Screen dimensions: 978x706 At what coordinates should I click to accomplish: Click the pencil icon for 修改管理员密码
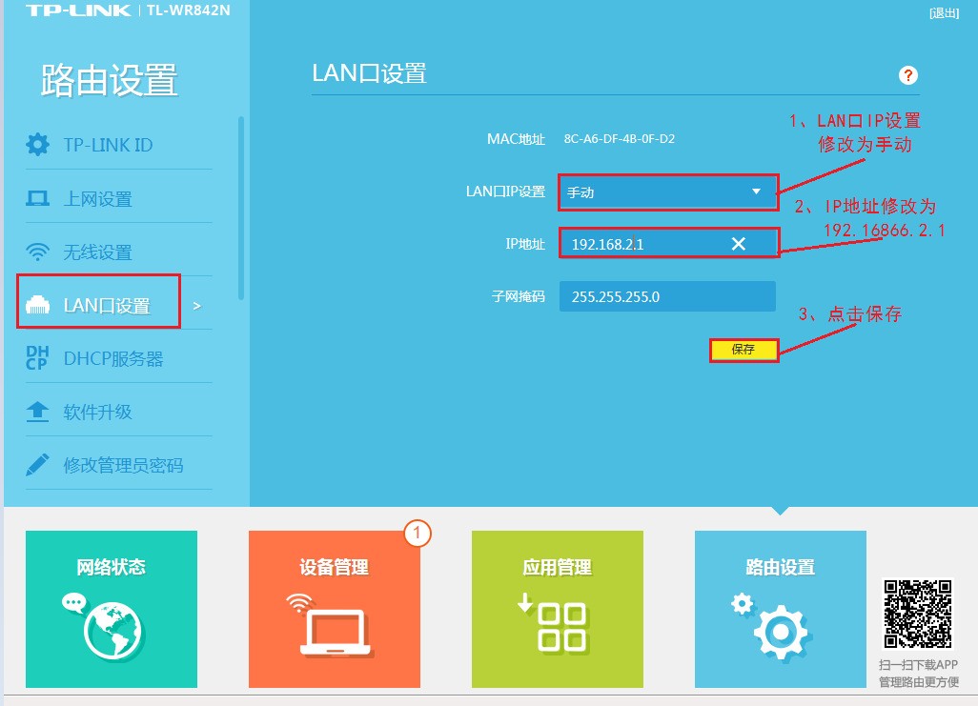(37, 465)
